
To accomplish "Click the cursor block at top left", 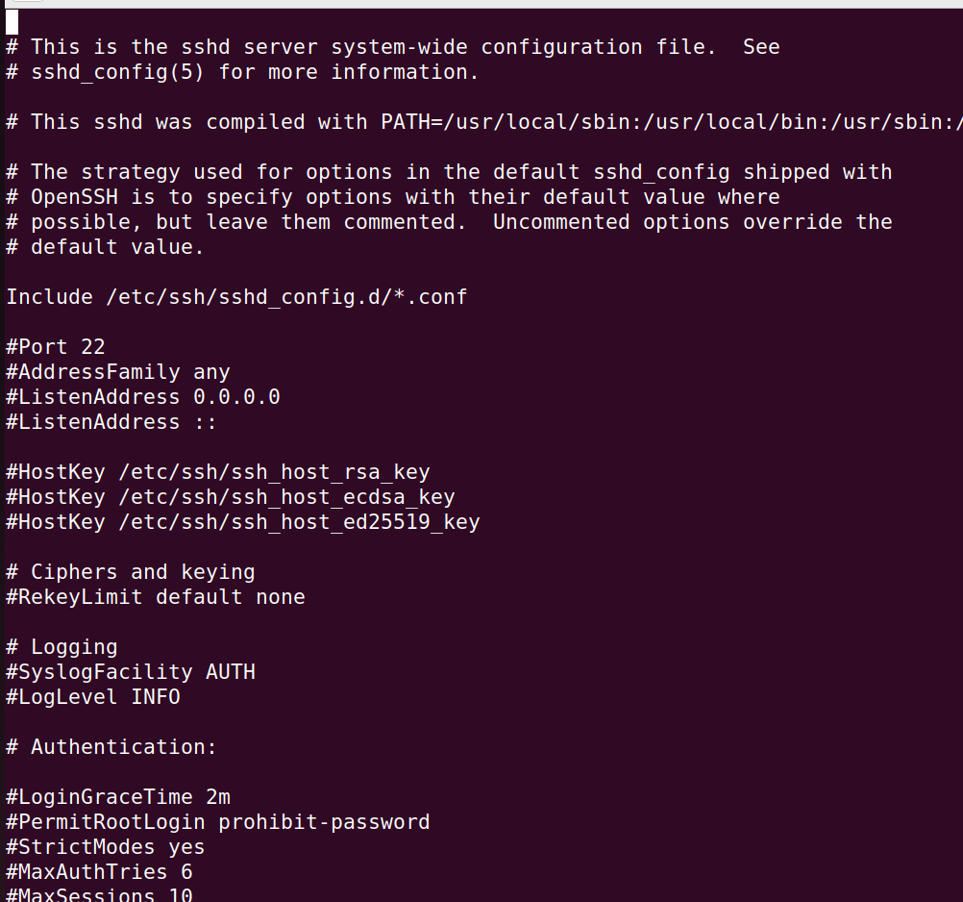I will 12,22.
